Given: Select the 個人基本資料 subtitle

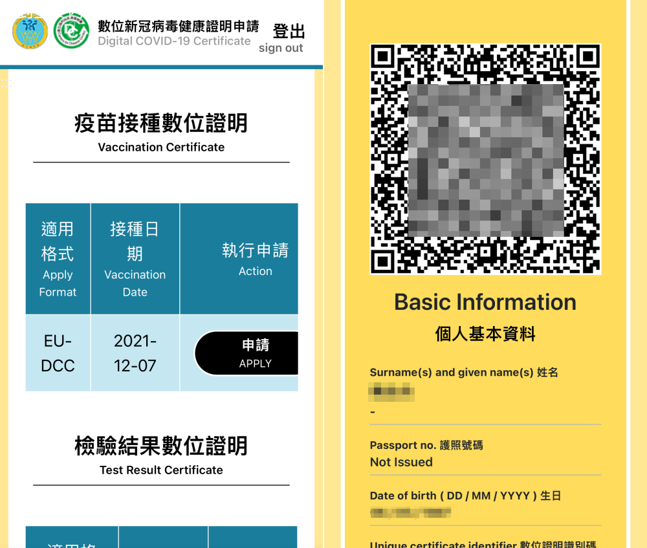Looking at the screenshot, I should click(x=485, y=334).
